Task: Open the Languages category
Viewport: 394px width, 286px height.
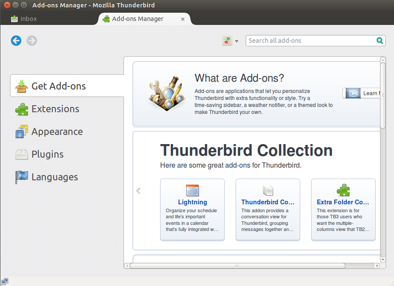Action: tap(67, 177)
